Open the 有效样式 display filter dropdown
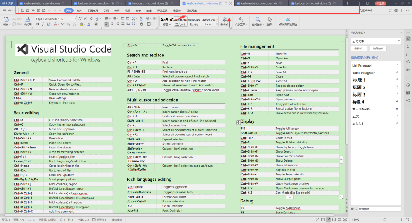This screenshot has width=412, height=223. pyautogui.click(x=380, y=209)
